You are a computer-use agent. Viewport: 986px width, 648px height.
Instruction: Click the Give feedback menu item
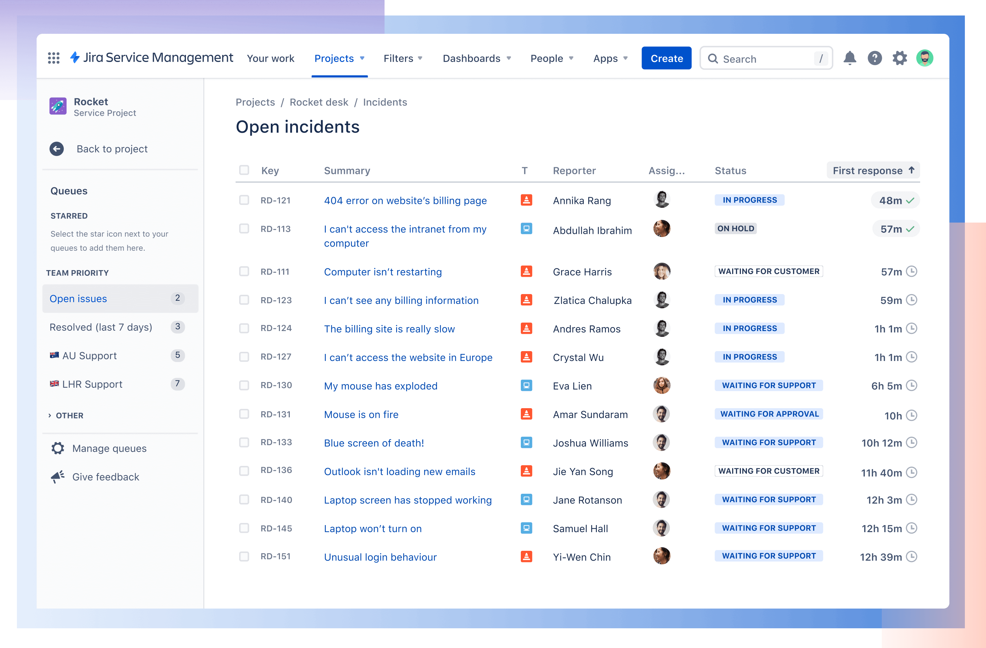point(108,476)
